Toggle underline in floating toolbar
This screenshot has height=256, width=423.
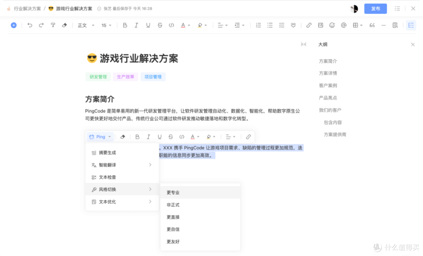[x=159, y=137]
